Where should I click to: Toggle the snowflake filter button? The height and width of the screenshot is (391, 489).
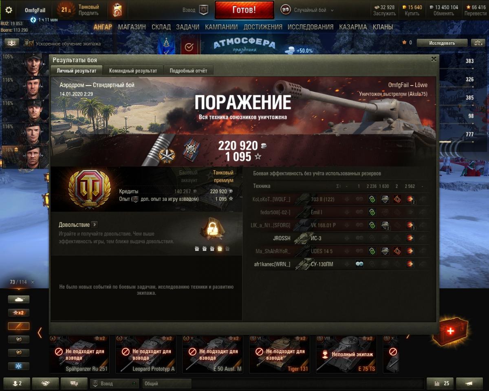[x=19, y=366]
